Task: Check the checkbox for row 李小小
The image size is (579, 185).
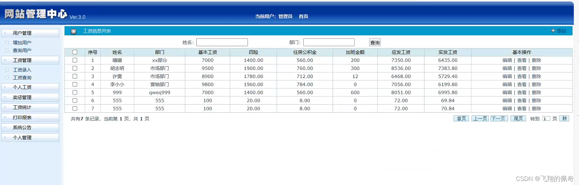Action: point(75,84)
